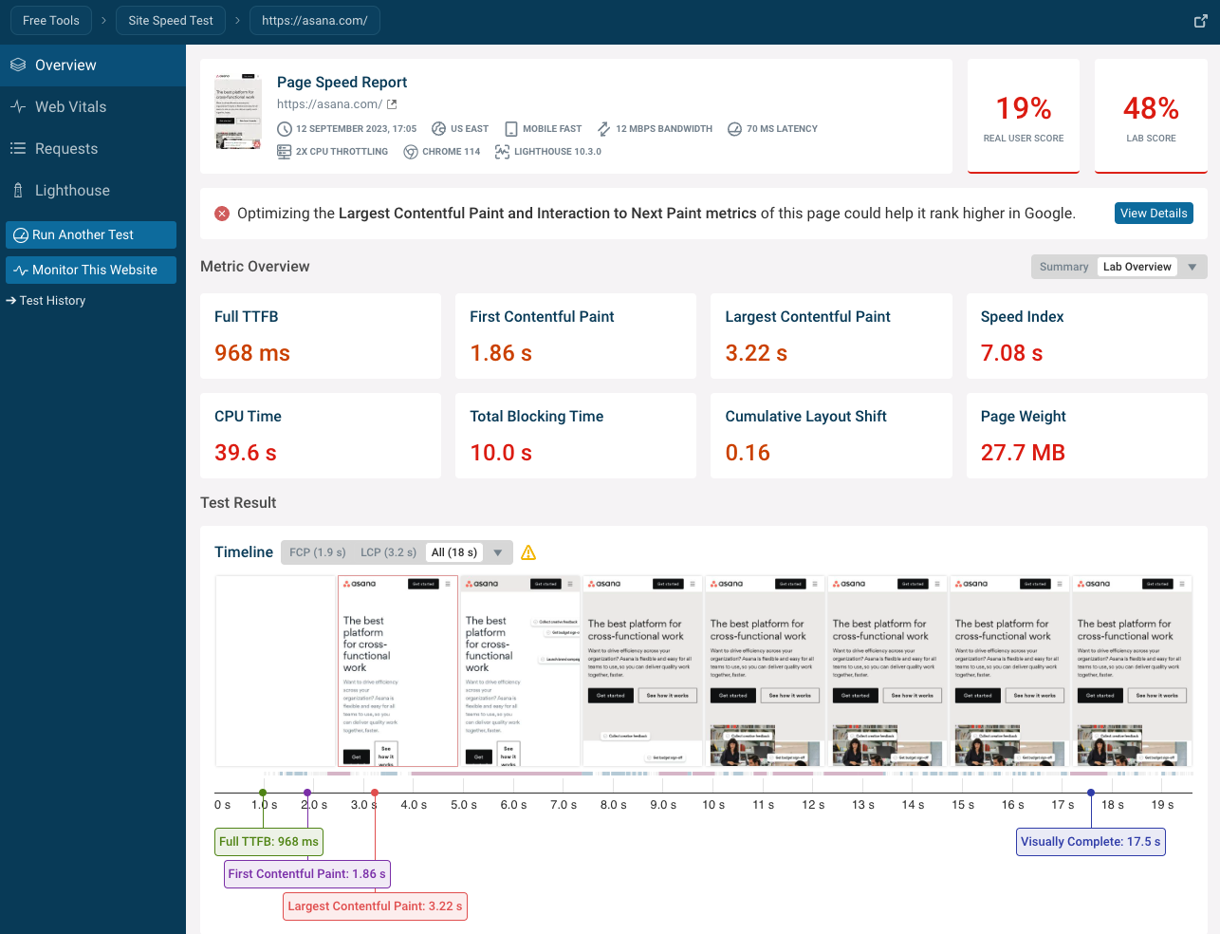Select the LCP (3.2 s) timeline range

(x=389, y=552)
